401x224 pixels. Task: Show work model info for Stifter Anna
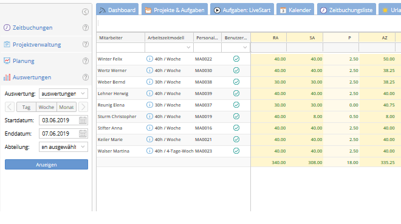click(149, 128)
